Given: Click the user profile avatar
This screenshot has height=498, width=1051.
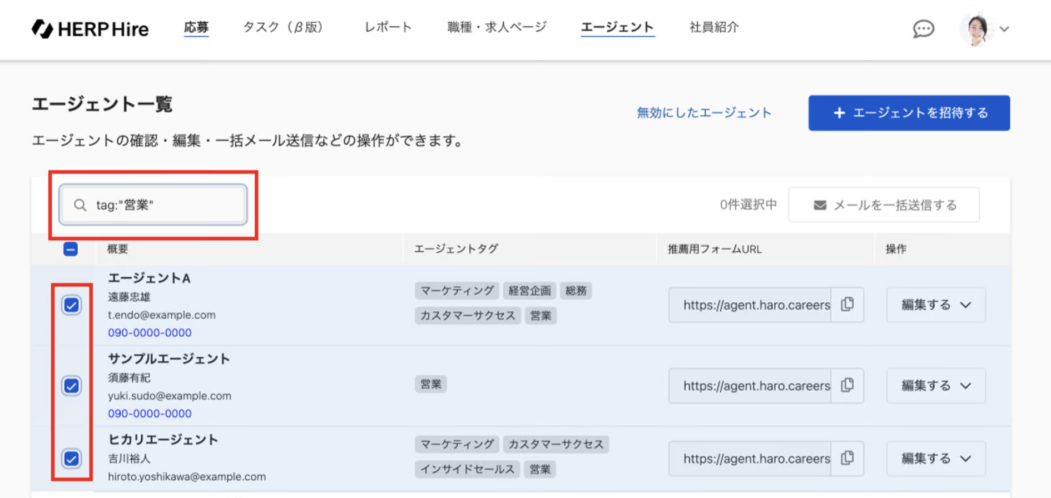Looking at the screenshot, I should (977, 28).
